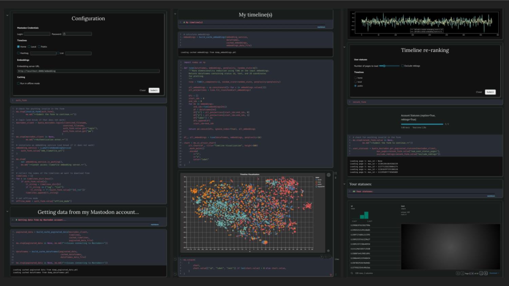Uncheck the Home timeline checkbox
509x286 pixels.
[18, 47]
